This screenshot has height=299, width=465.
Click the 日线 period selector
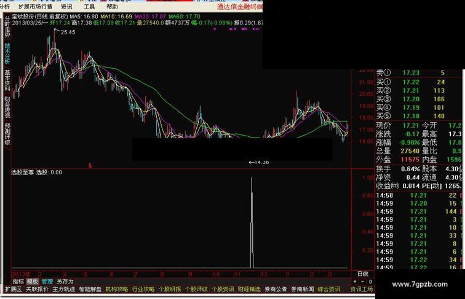[362, 274]
